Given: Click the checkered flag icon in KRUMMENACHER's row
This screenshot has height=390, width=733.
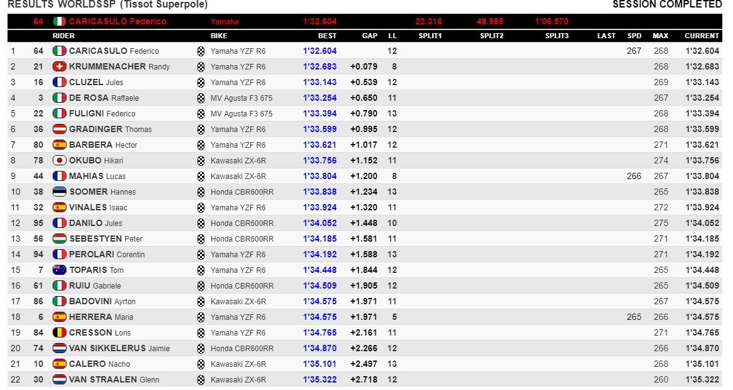Looking at the screenshot, I should click(201, 67).
